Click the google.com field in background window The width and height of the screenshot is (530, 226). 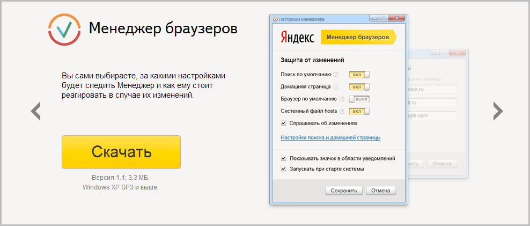[x=432, y=116]
